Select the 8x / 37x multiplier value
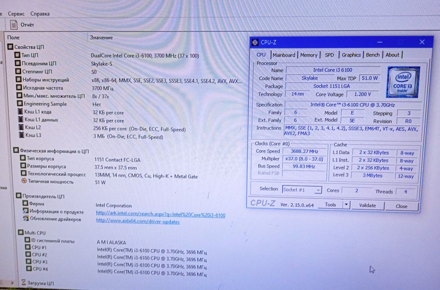This screenshot has height=290, width=440. click(101, 96)
